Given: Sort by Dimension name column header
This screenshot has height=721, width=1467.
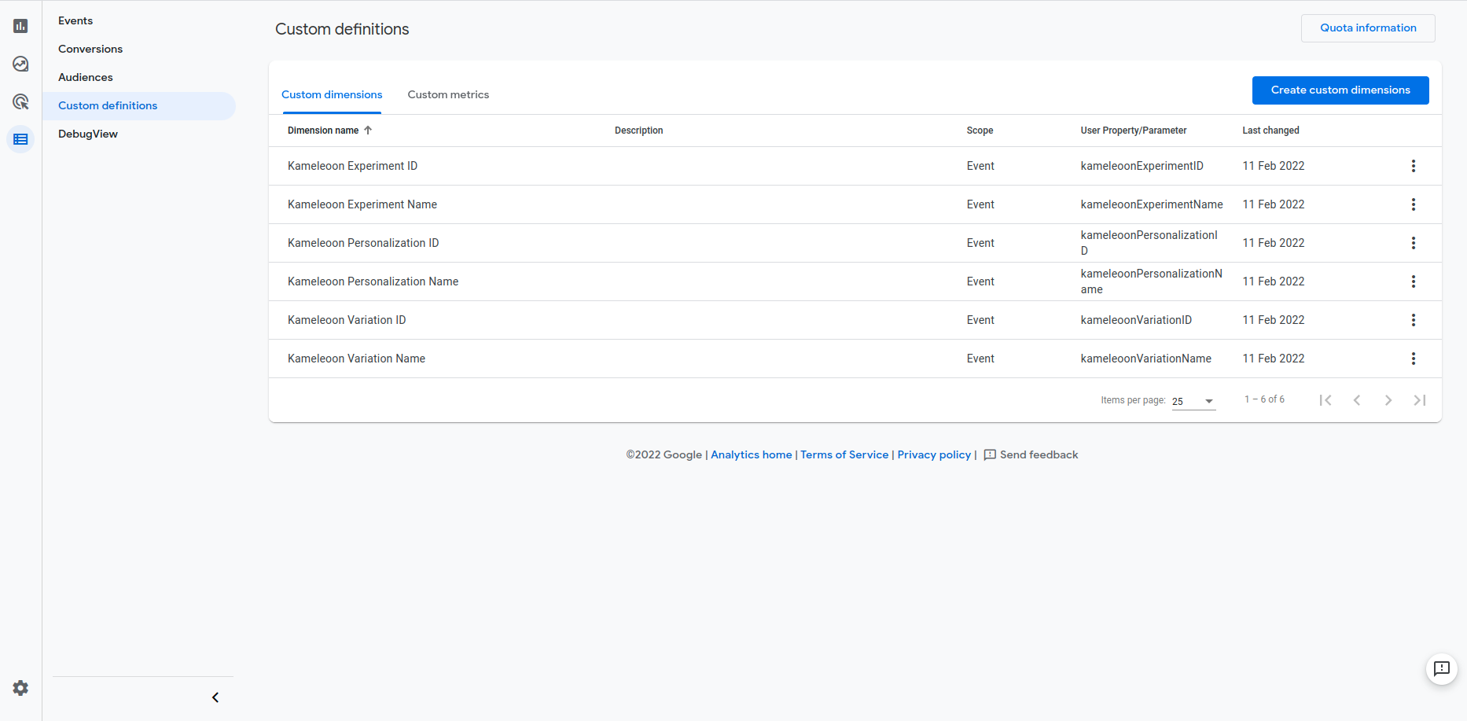Looking at the screenshot, I should tap(329, 131).
